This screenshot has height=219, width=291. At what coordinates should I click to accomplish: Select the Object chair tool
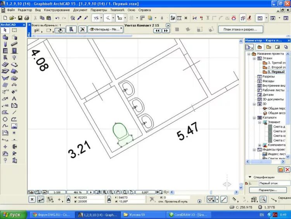point(5,58)
